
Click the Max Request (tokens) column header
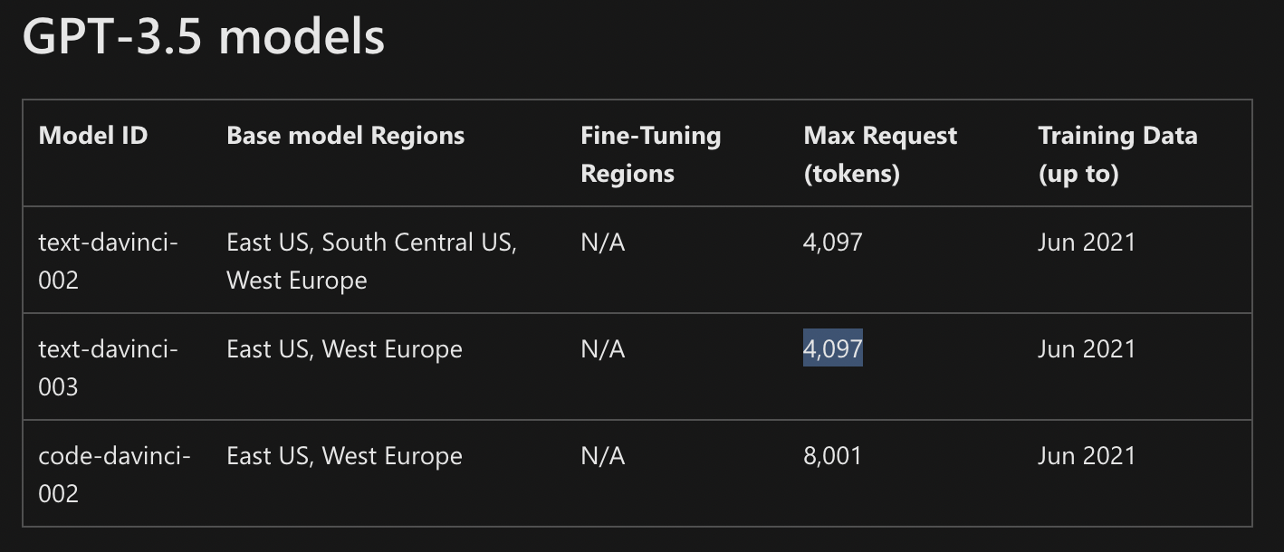coord(880,154)
